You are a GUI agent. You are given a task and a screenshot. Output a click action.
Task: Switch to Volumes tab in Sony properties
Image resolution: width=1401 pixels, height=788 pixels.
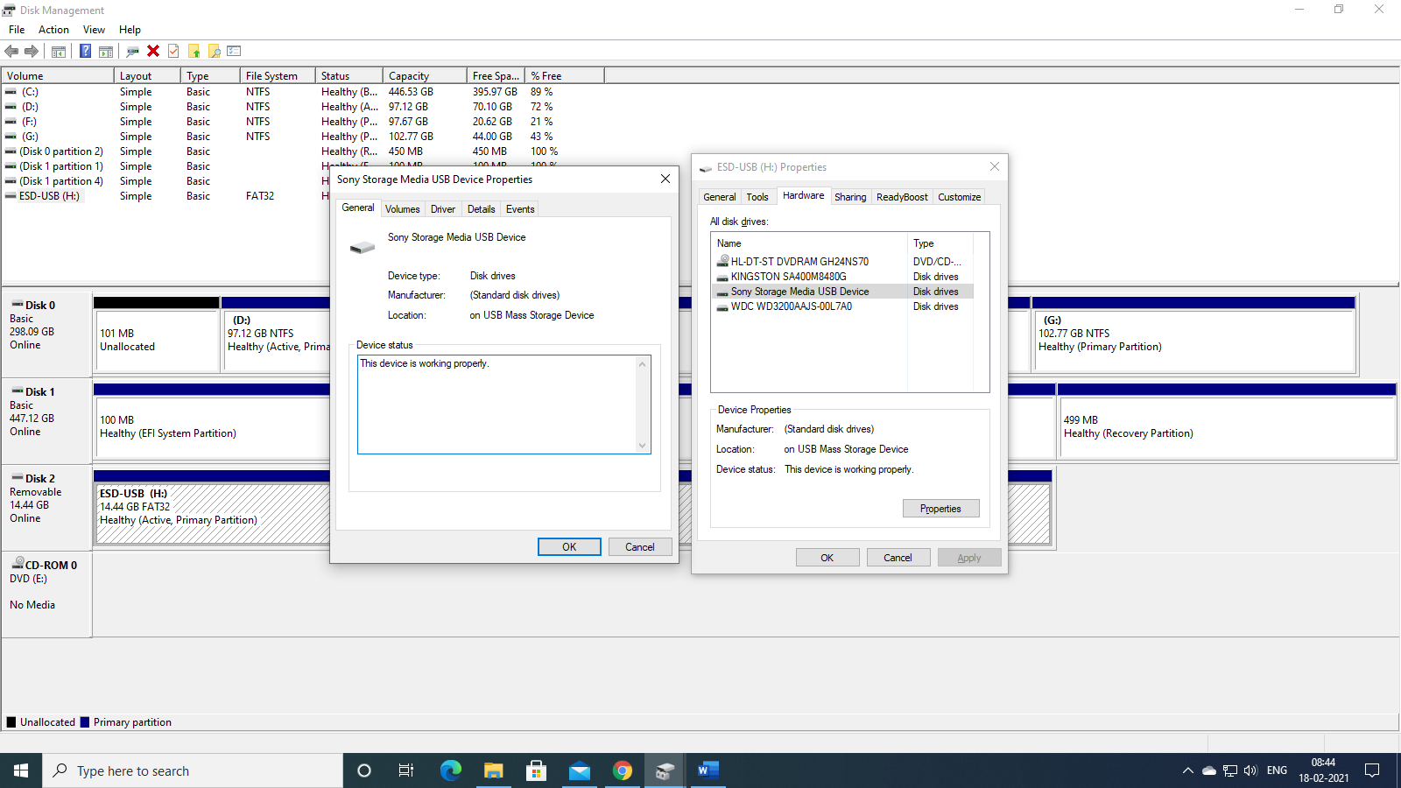point(402,208)
